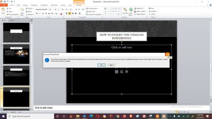The height and width of the screenshot is (119, 212).
Task: Open the Arrange options
Action: (x=125, y=11)
